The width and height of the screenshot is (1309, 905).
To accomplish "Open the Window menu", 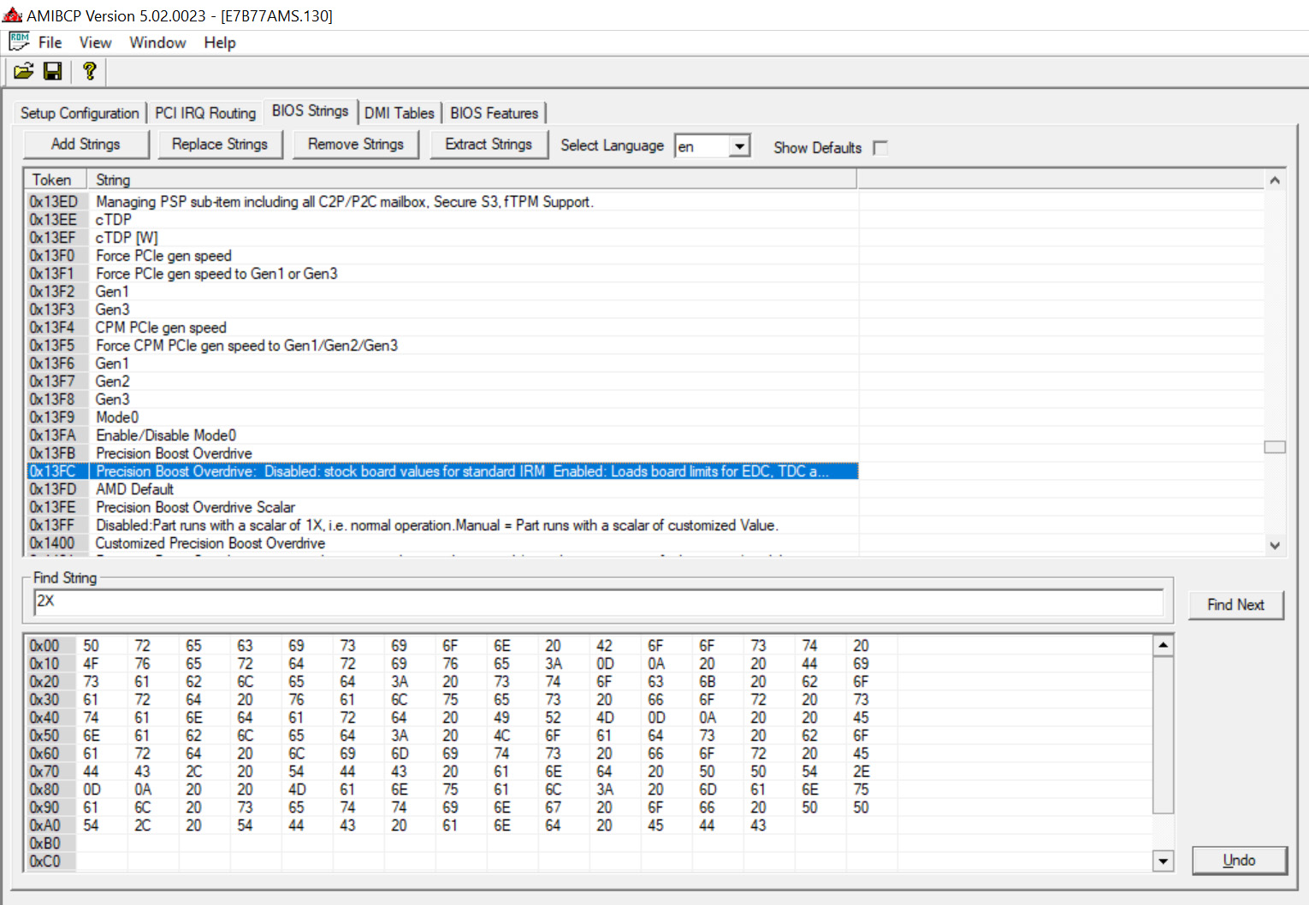I will (x=157, y=43).
